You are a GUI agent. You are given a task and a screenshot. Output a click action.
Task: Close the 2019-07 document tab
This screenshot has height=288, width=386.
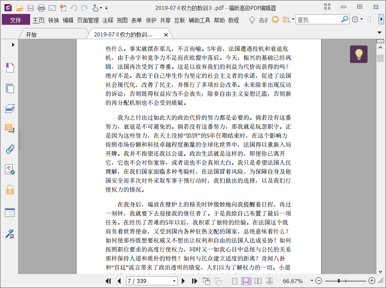click(x=166, y=35)
